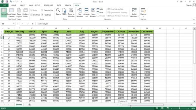This screenshot has height=110, width=196.
Task: Expand the formula bar
Action: [x=194, y=24]
